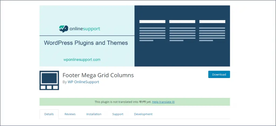276x126 pixels.
Task: Click the Footer Mega Grid Columns title
Action: click(98, 75)
